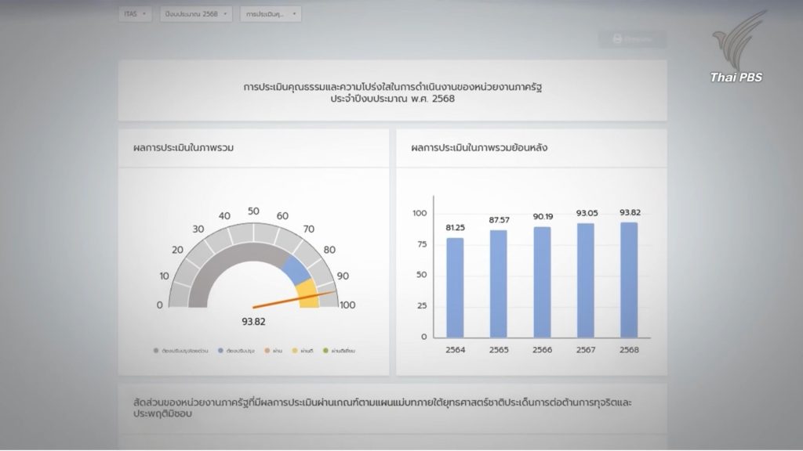Click the 2568 bar showing 93.82

629,280
